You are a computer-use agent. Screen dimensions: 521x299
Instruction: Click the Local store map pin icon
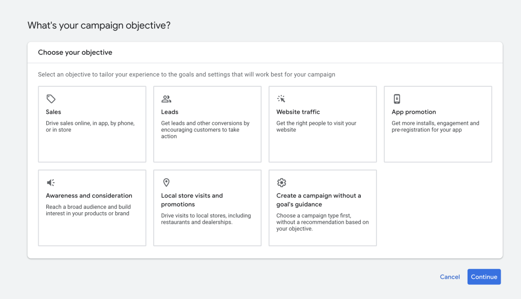(x=166, y=183)
